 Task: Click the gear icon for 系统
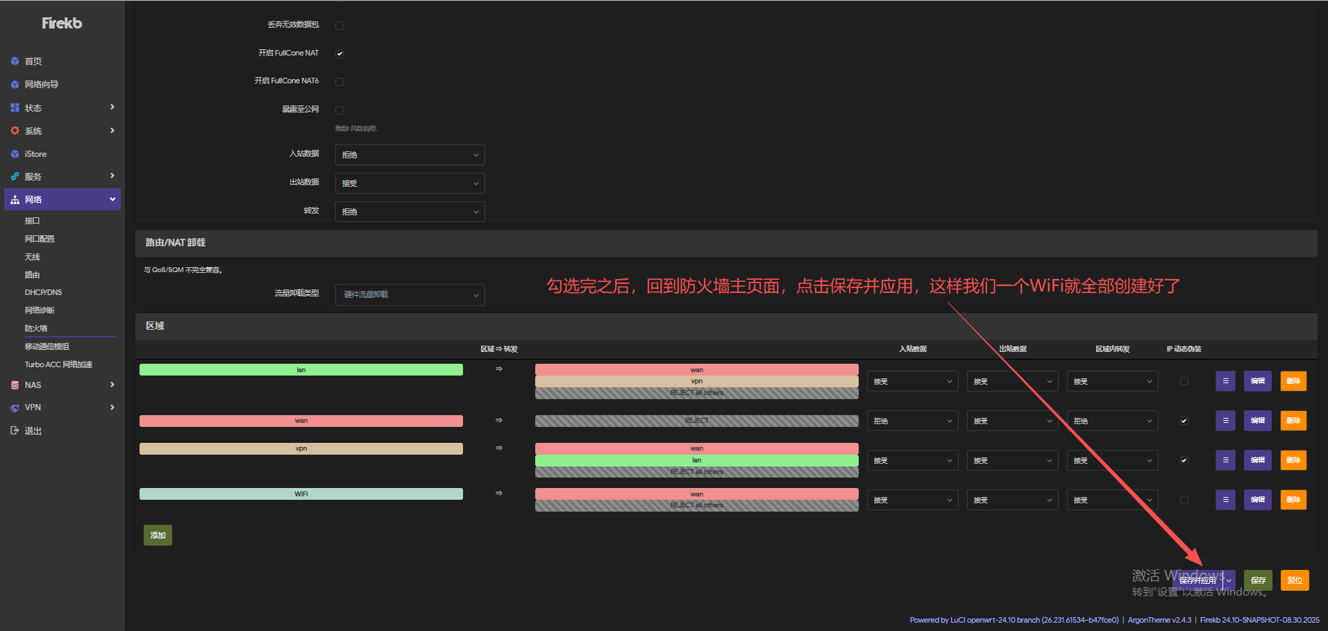[15, 131]
